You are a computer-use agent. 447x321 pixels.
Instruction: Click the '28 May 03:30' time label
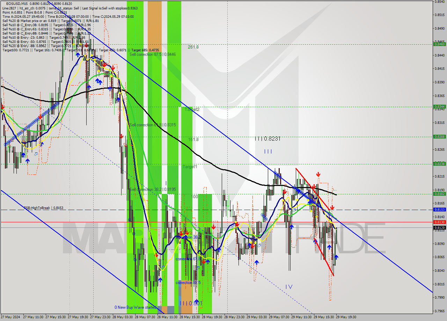(x=123, y=317)
